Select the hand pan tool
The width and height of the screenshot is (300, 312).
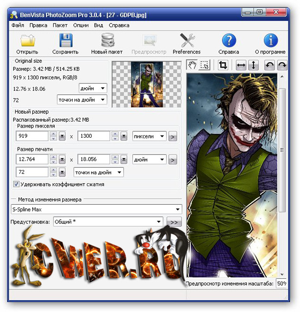click(x=192, y=65)
